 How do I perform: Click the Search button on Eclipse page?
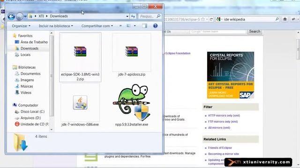(x=255, y=31)
